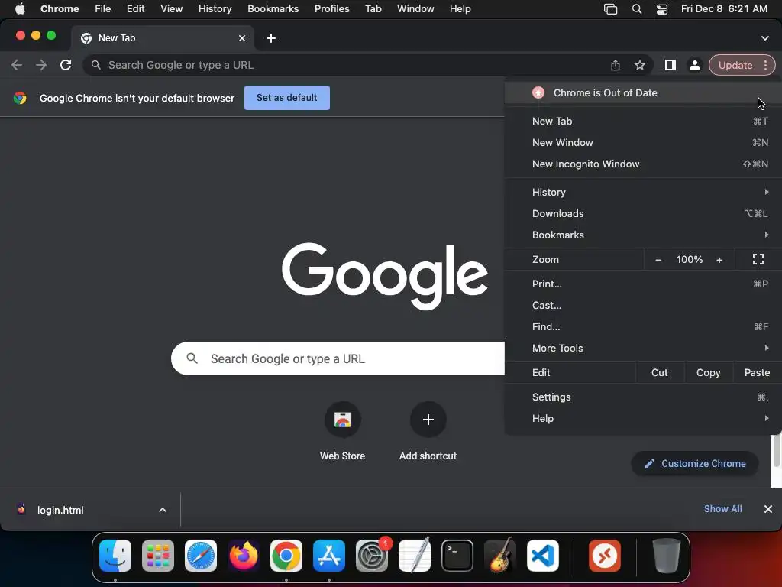The height and width of the screenshot is (587, 782).
Task: Click Customize Chrome button
Action: (x=695, y=464)
